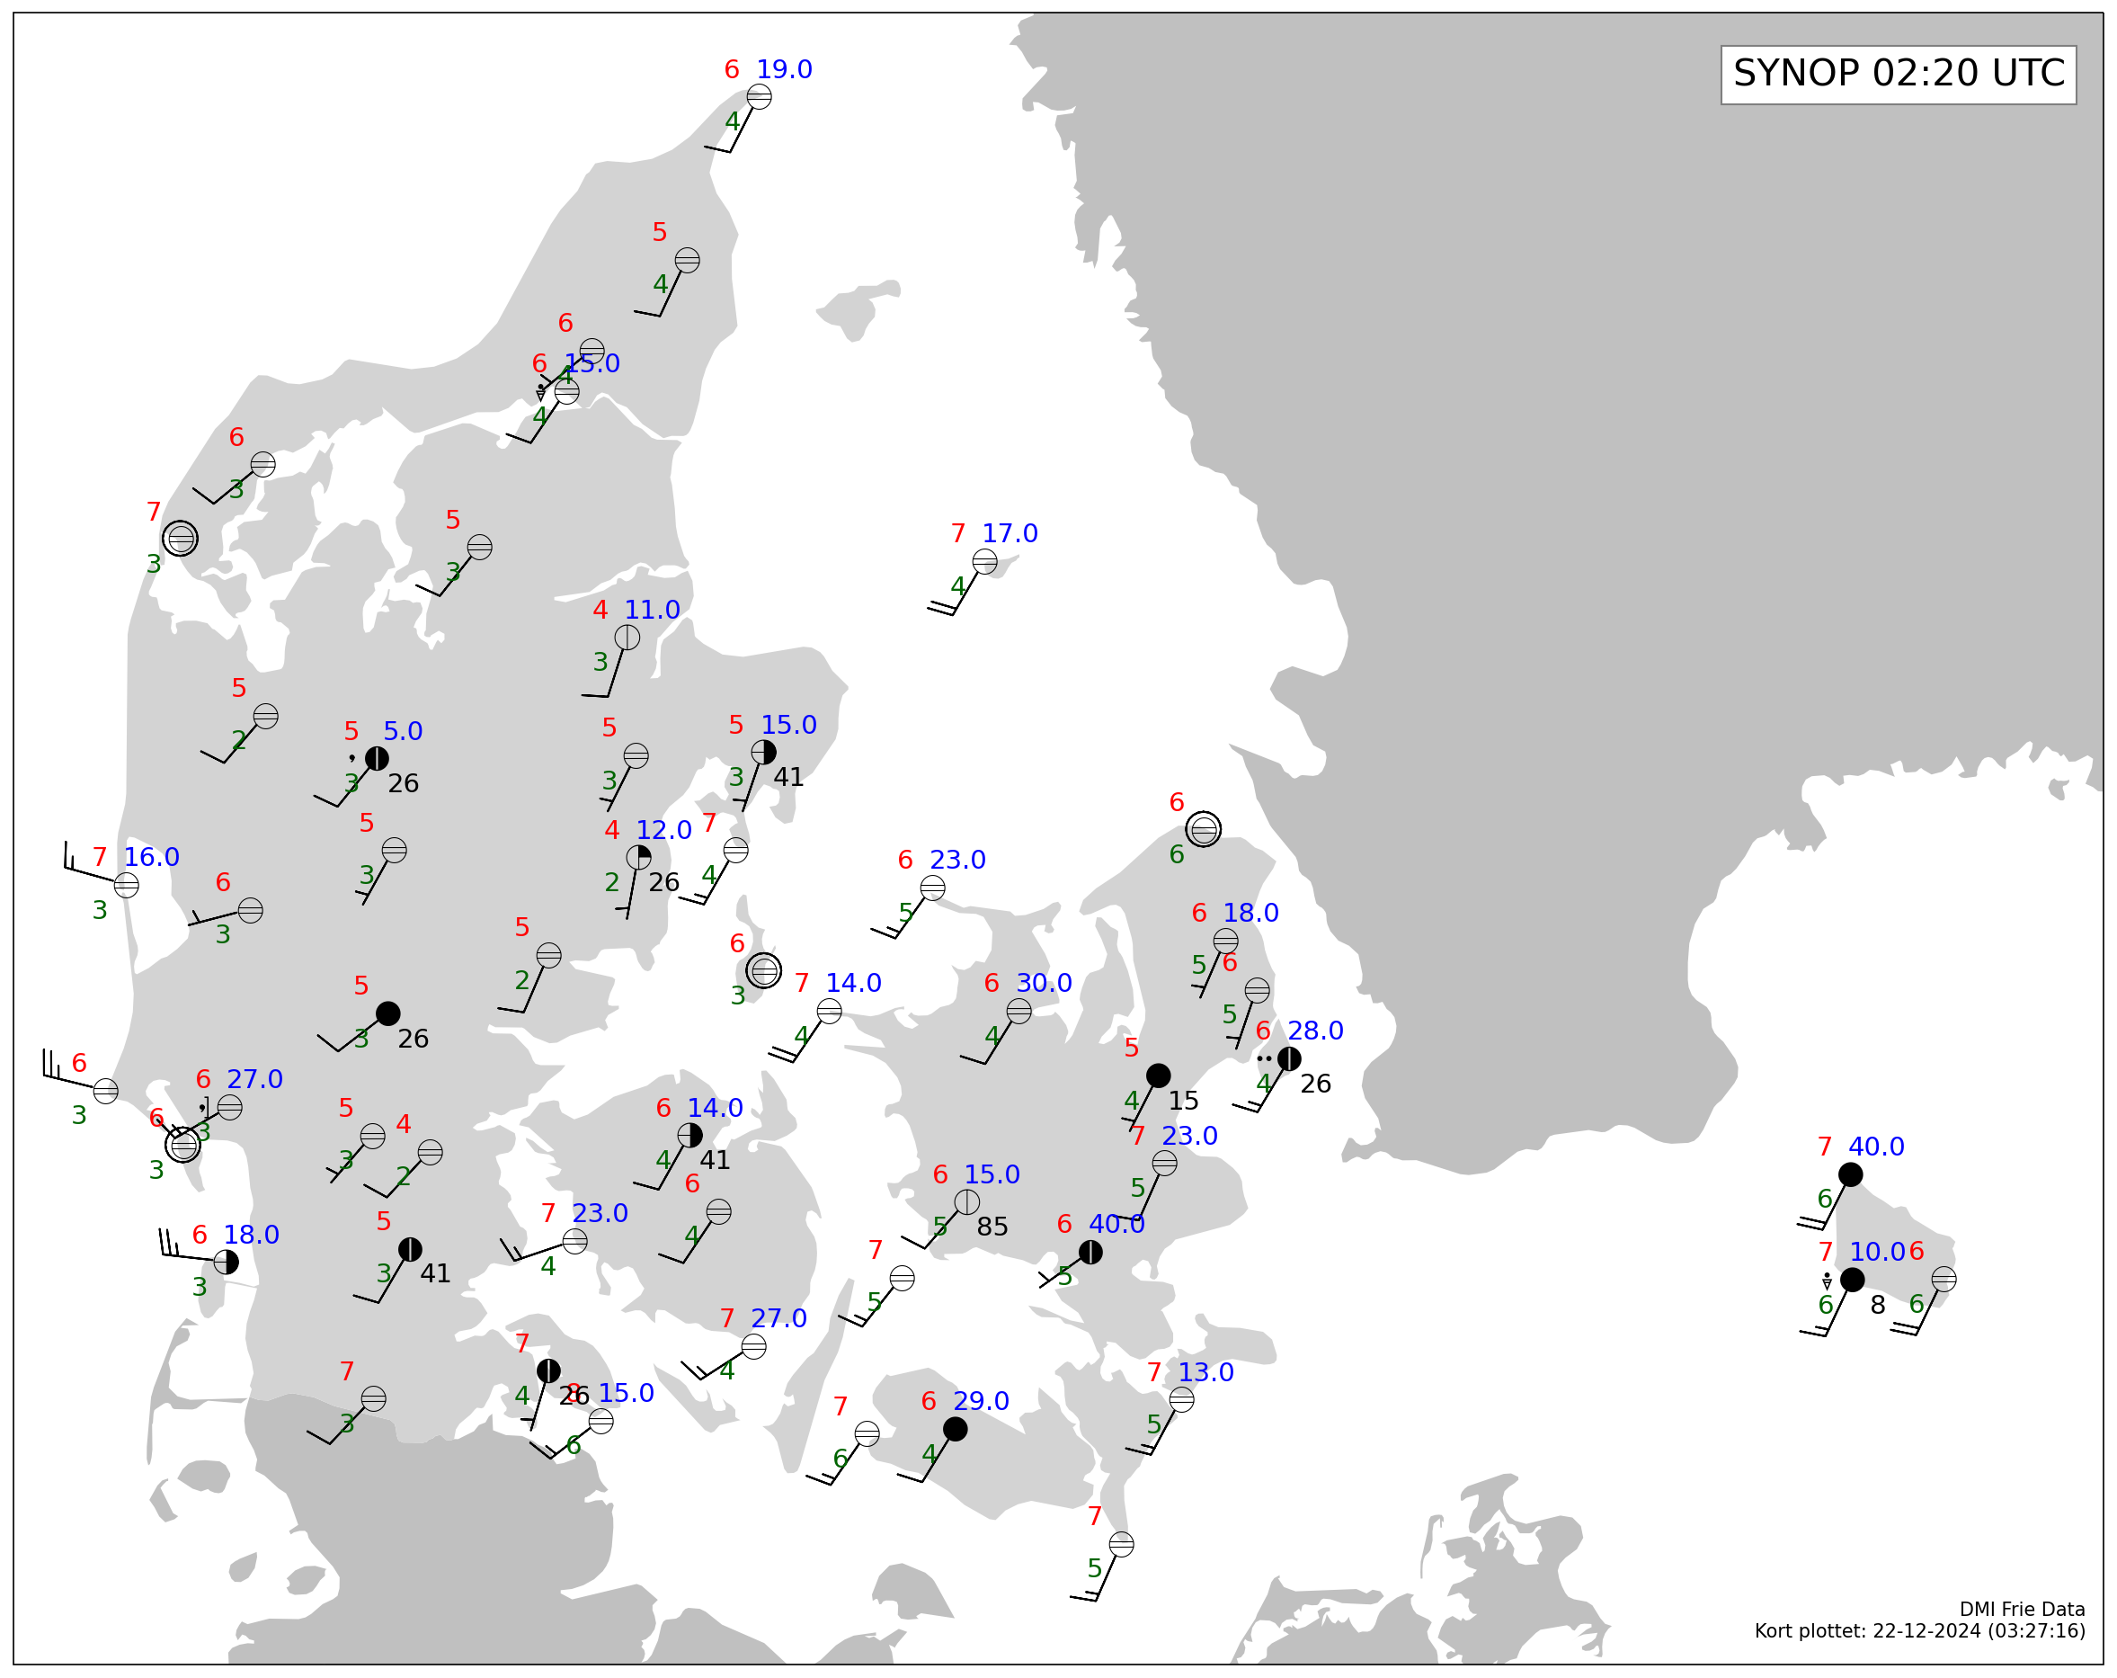Click the two-dot rain symbol left of the 28.0 station

(1265, 1059)
